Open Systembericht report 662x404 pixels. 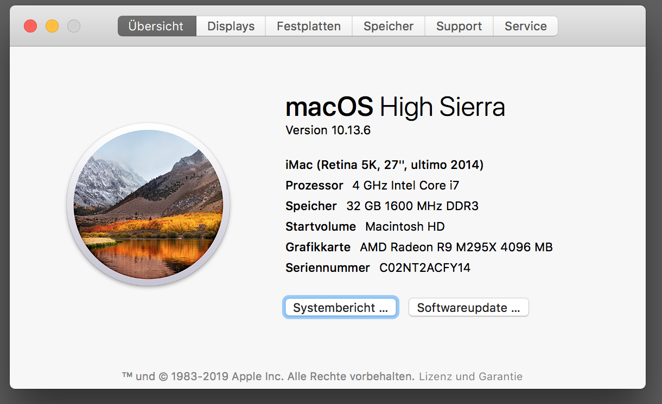coord(341,308)
